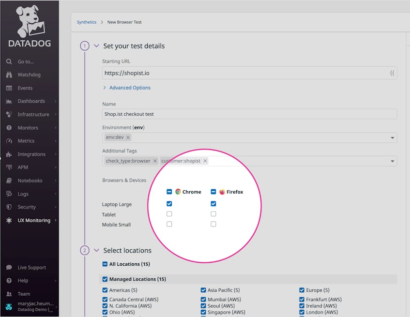The width and height of the screenshot is (410, 317).
Task: Expand the Monitors submenu arrow
Action: click(x=56, y=128)
